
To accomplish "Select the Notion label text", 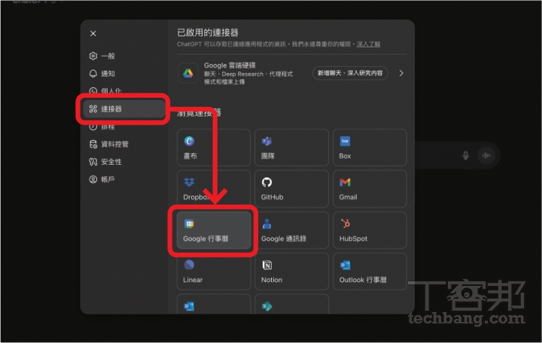I will 272,280.
